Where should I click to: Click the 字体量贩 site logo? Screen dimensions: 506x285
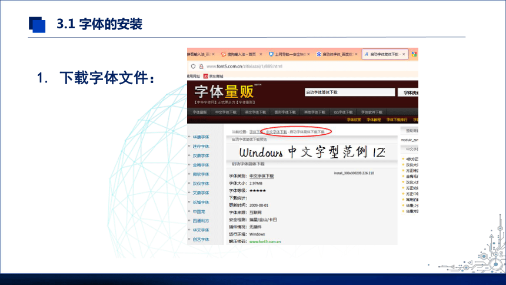pos(224,92)
